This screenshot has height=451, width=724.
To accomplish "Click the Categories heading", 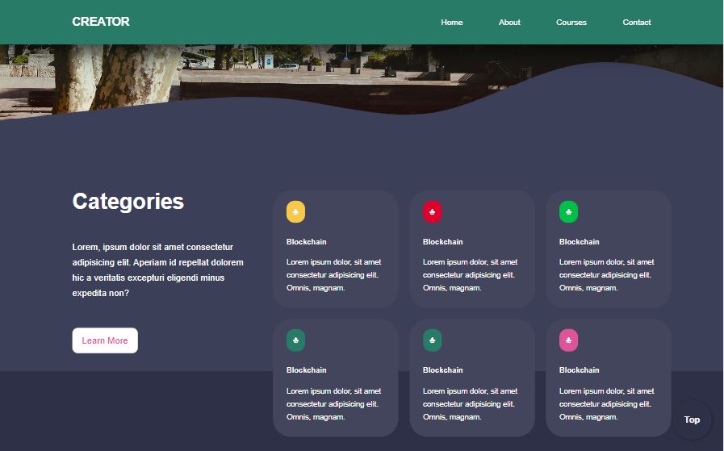I will pos(128,202).
